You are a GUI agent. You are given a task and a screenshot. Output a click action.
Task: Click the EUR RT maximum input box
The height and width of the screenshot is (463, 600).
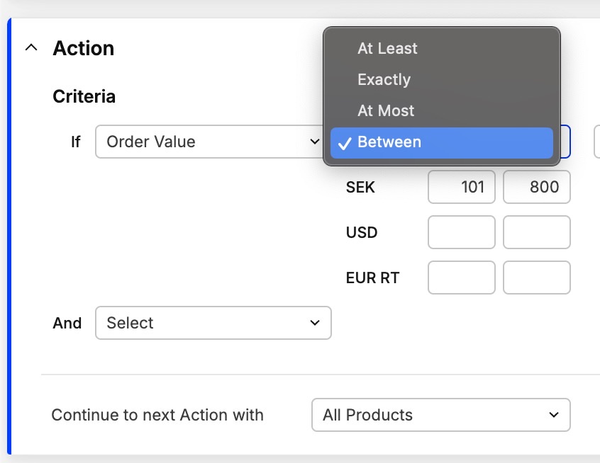537,278
